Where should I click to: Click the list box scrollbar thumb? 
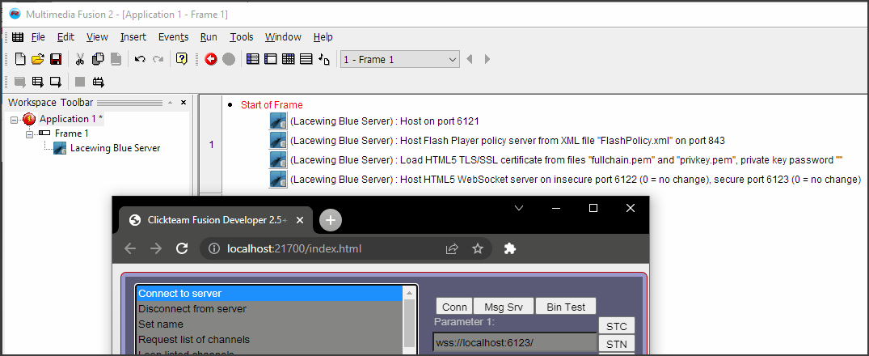(x=410, y=322)
